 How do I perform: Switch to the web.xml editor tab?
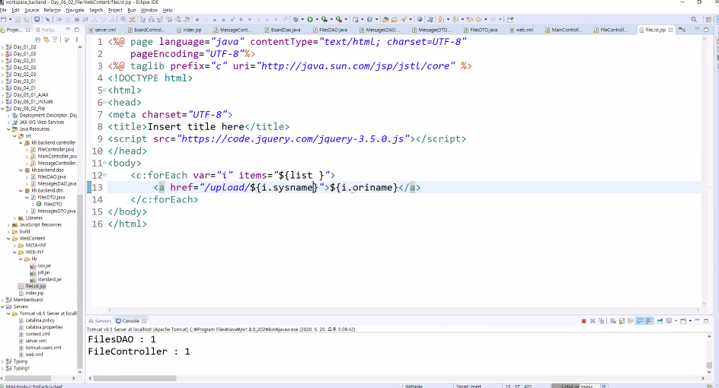(525, 30)
